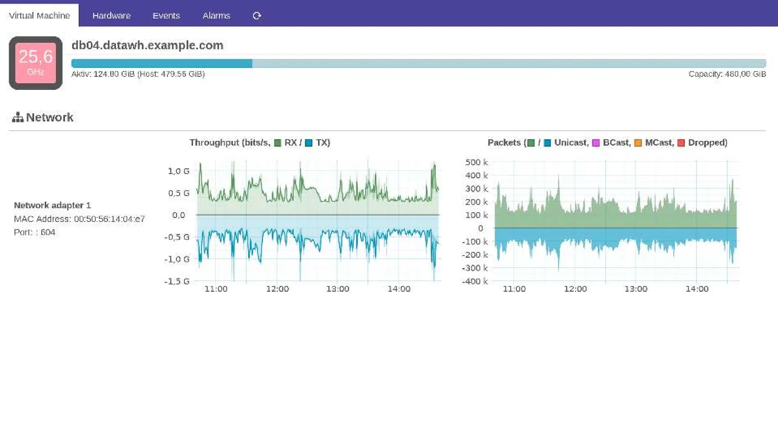Click green square in Packets legend
The height and width of the screenshot is (437, 778).
pos(531,143)
